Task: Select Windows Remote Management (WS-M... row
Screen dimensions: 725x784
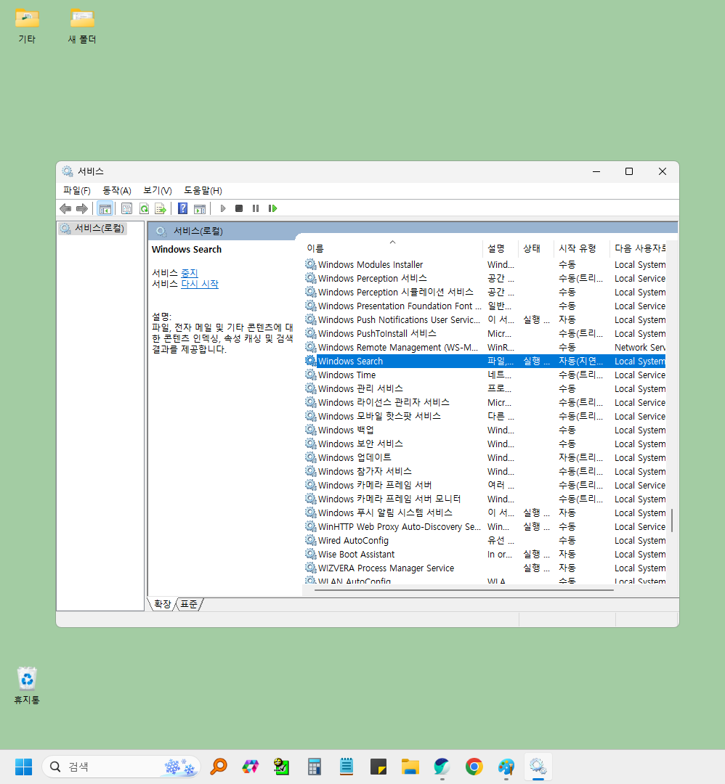Action: coord(485,347)
